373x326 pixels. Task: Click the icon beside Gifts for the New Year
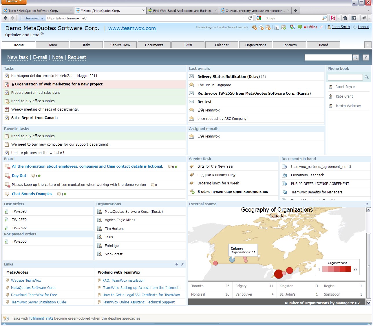coord(192,166)
